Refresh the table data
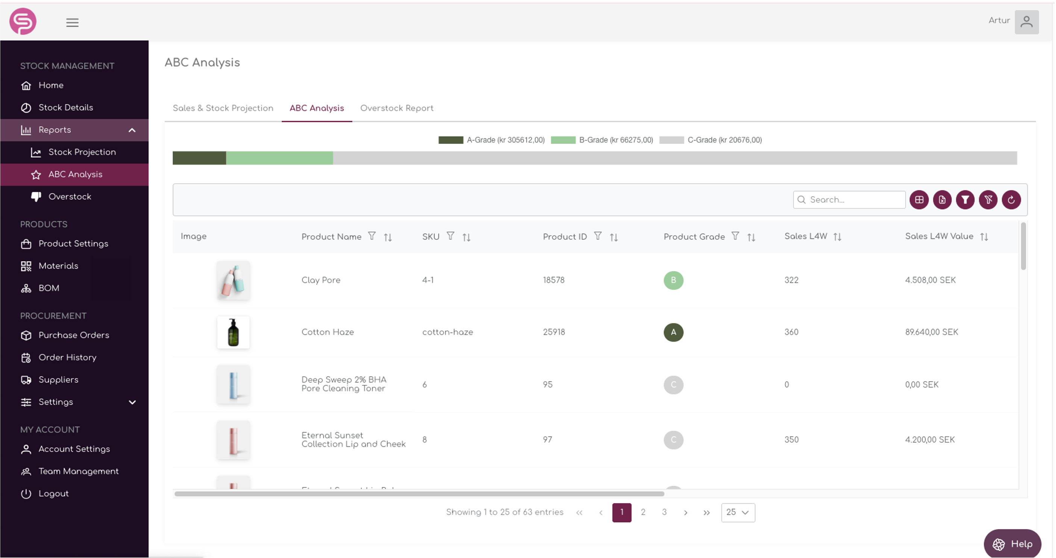The width and height of the screenshot is (1056, 558). tap(1011, 200)
